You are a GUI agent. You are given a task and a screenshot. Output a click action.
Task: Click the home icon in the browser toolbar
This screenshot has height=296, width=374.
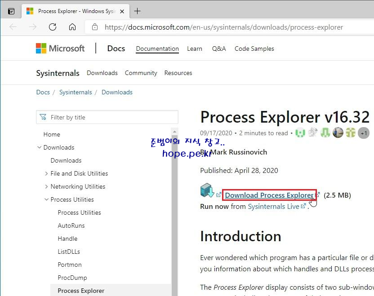pyautogui.click(x=72, y=27)
